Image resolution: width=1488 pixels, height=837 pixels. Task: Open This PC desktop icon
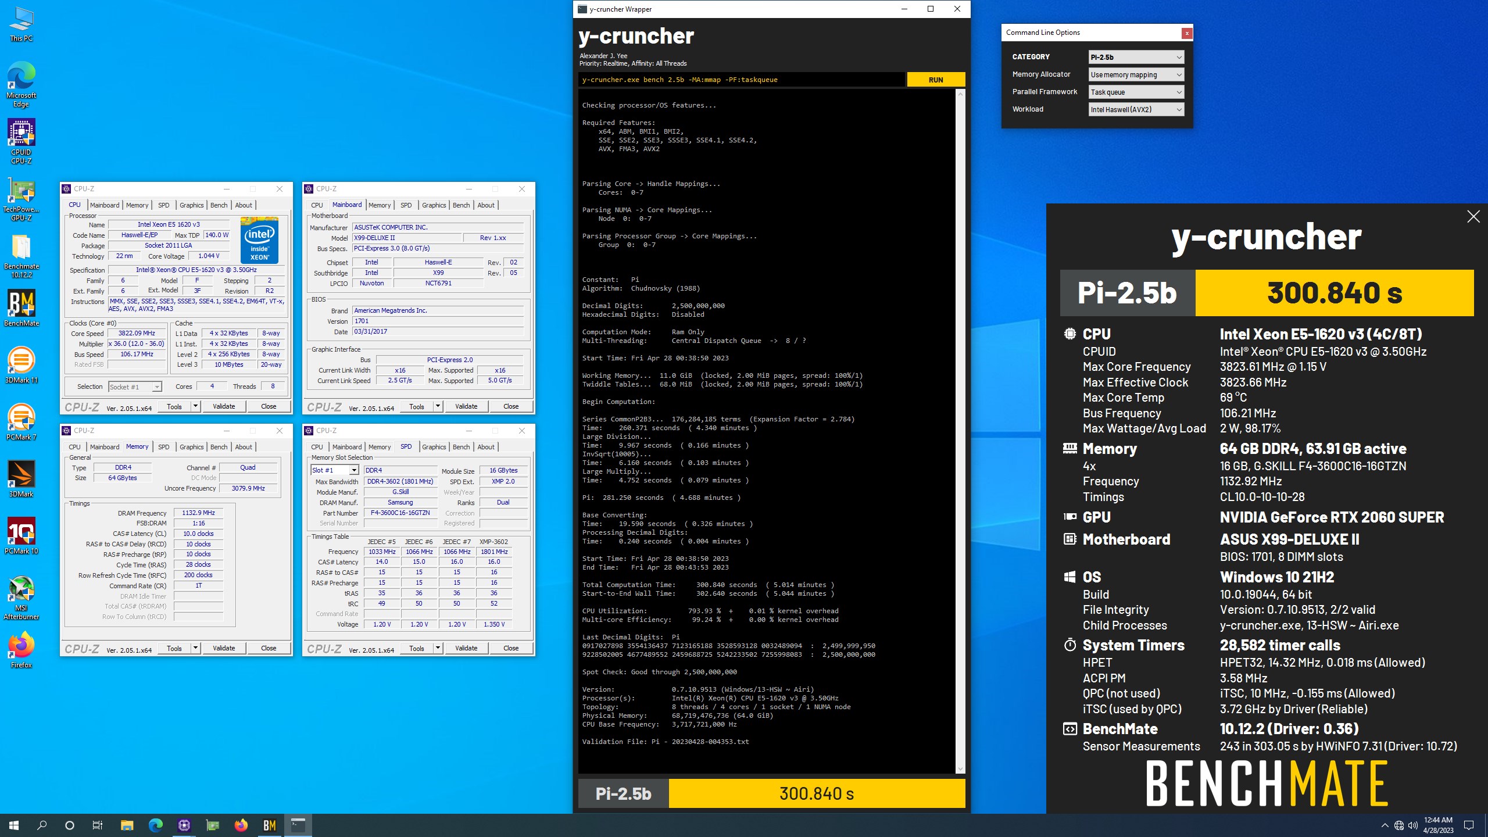pos(22,24)
